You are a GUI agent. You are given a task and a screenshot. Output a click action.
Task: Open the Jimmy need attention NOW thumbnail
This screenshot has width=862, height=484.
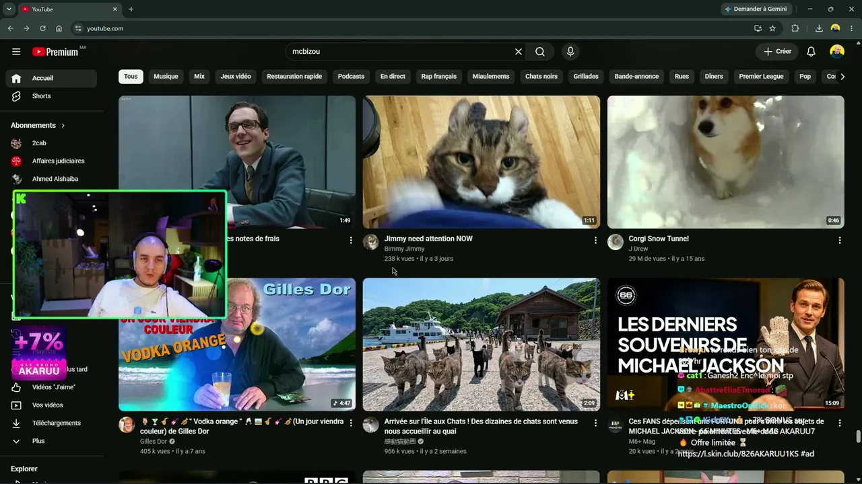point(482,162)
